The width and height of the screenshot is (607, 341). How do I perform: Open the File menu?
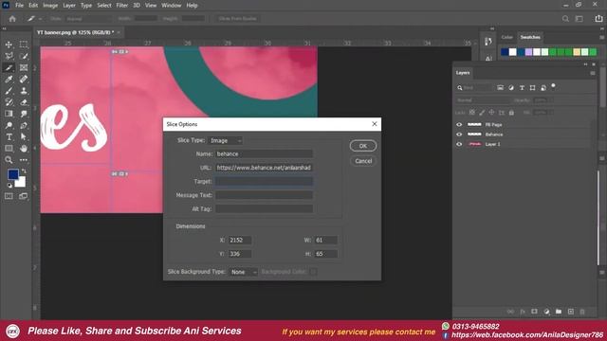click(19, 6)
